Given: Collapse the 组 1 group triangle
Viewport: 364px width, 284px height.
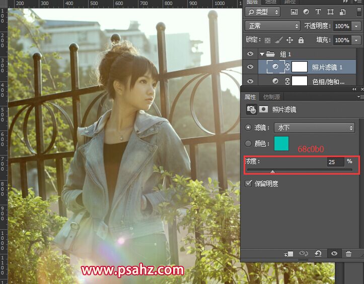Looking at the screenshot, I should click(262, 54).
